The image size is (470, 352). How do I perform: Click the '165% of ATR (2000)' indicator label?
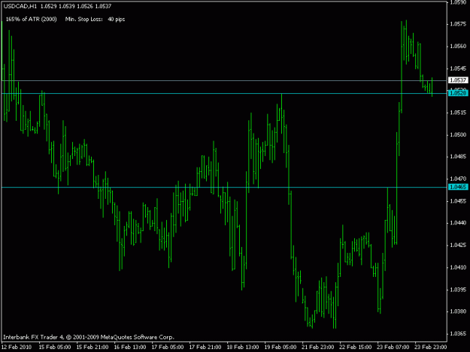pyautogui.click(x=31, y=20)
